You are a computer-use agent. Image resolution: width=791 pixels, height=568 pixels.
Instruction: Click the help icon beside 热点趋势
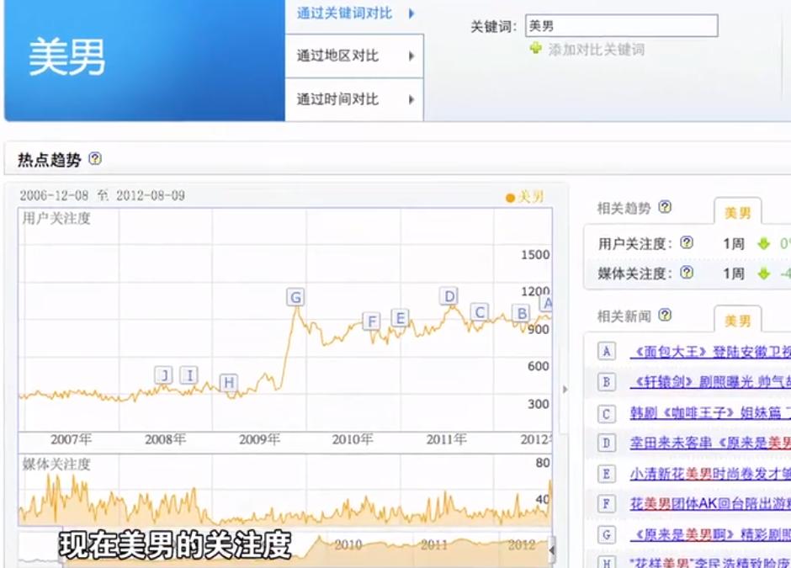[94, 159]
